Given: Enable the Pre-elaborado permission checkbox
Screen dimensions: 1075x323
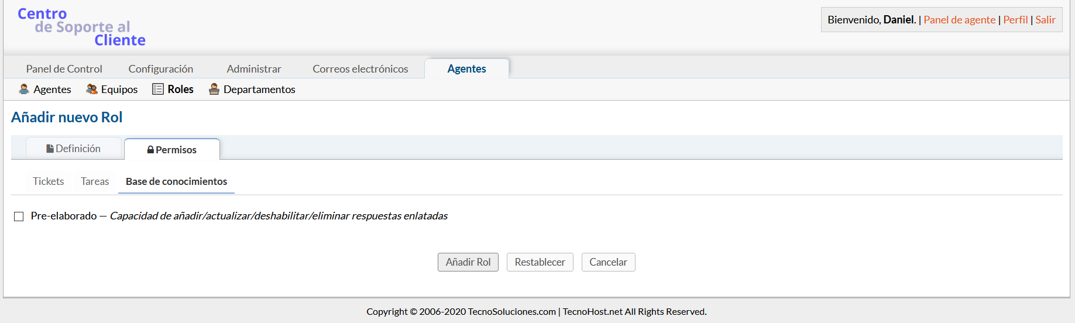Looking at the screenshot, I should click(x=19, y=217).
